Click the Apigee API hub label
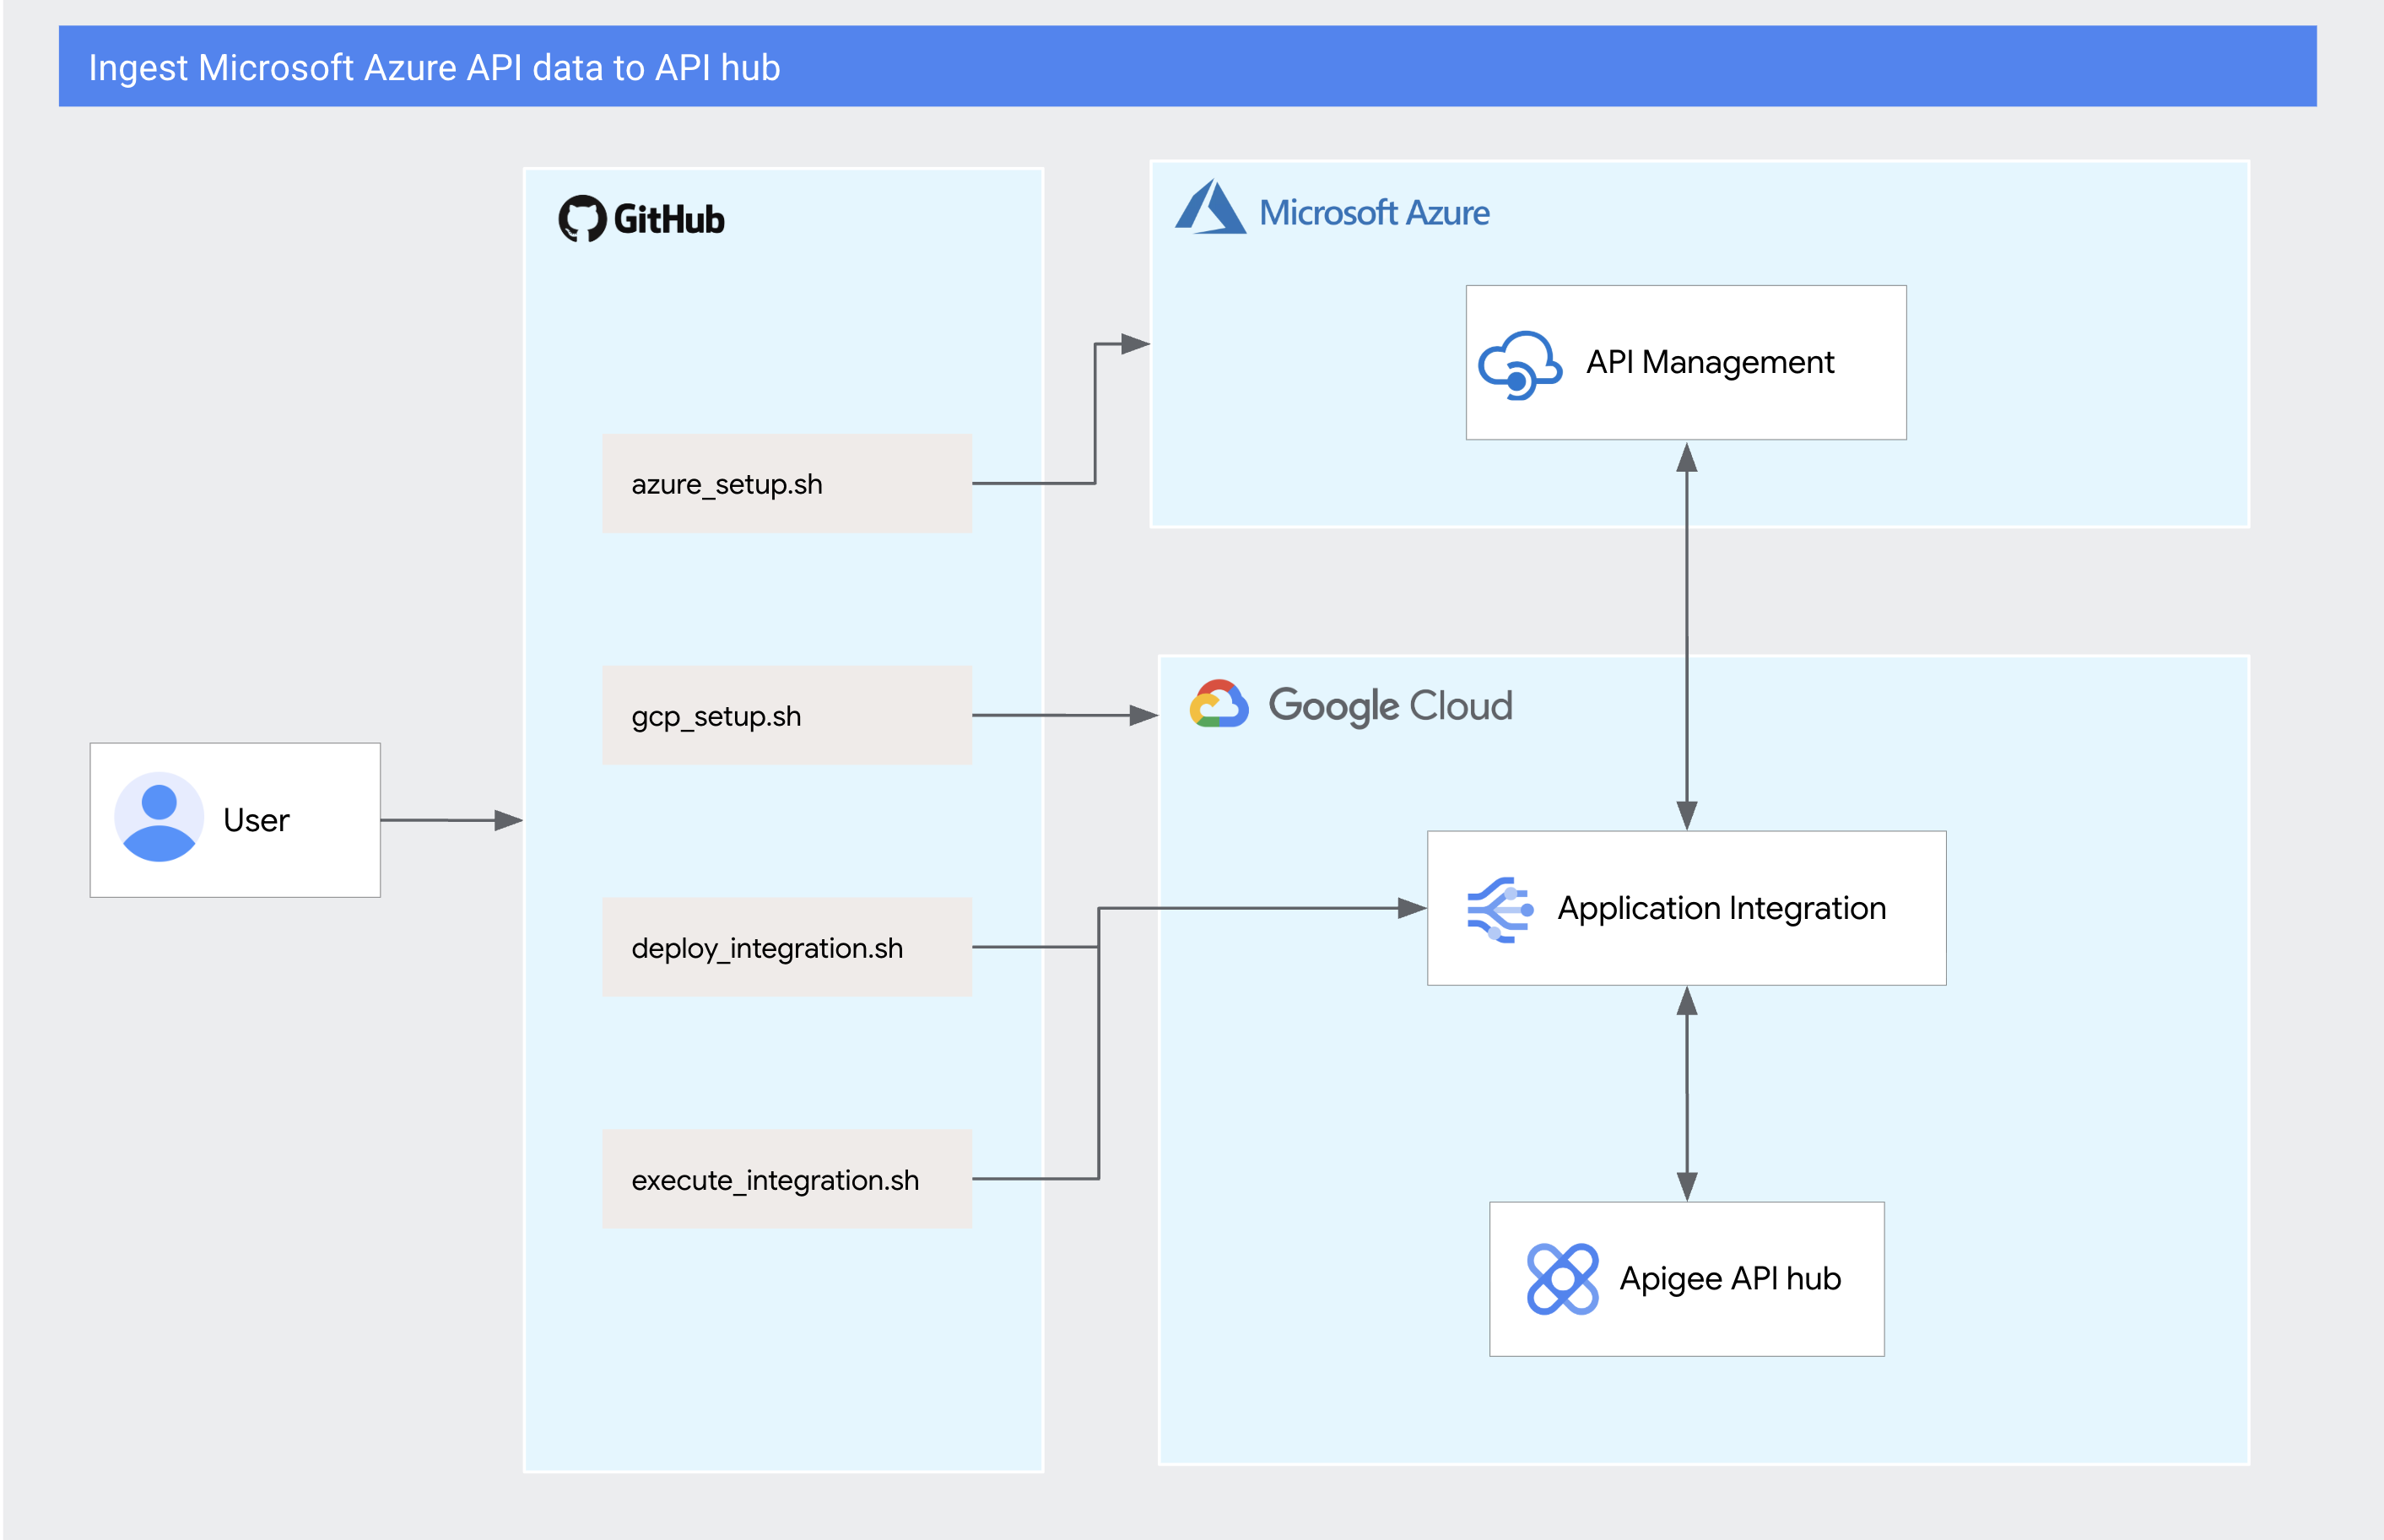The height and width of the screenshot is (1540, 2384). pos(1730,1277)
